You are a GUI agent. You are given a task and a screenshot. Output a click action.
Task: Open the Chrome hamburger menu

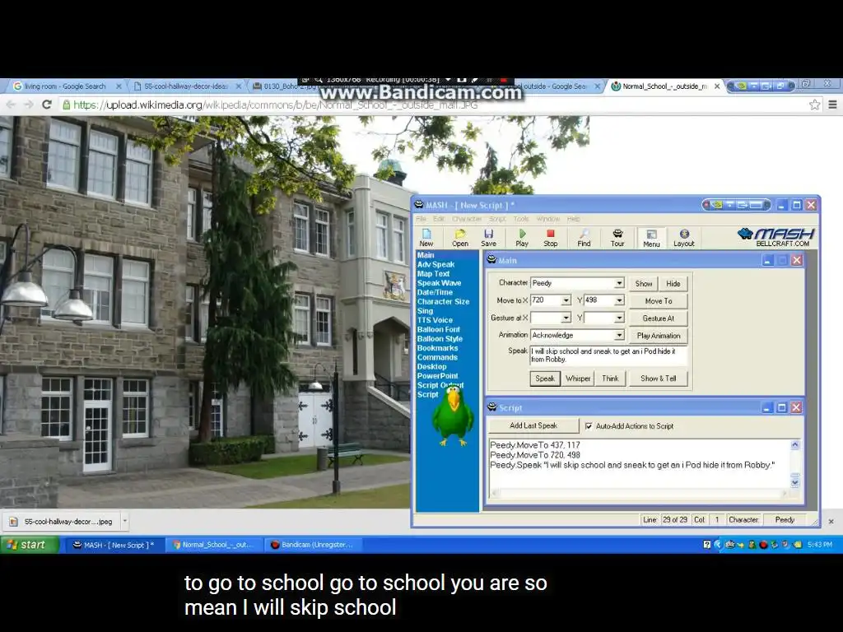tap(832, 105)
